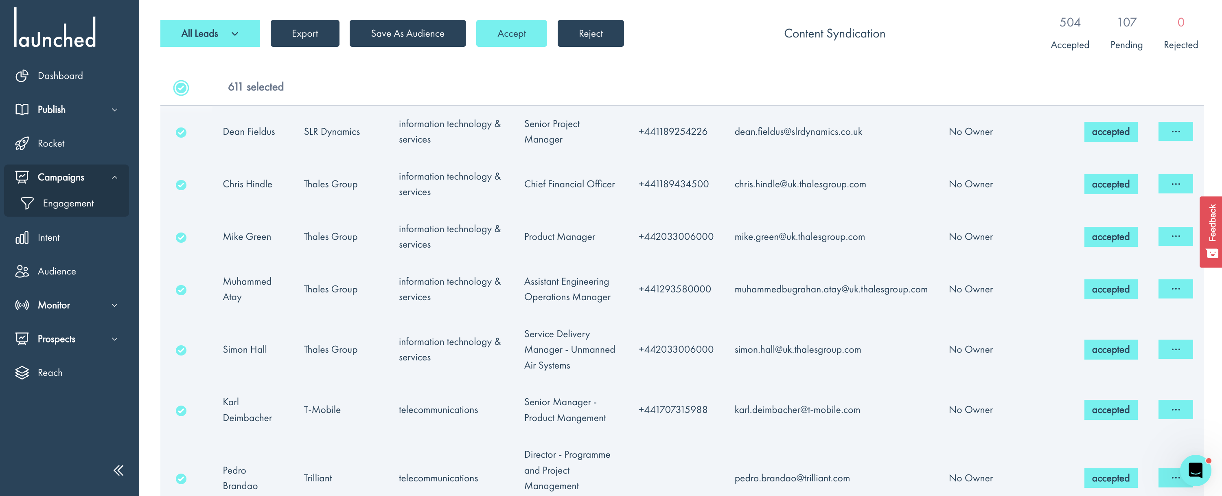This screenshot has height=496, width=1222.
Task: Click email chris.hindle@uk.thalesgroup.com
Action: 800,184
